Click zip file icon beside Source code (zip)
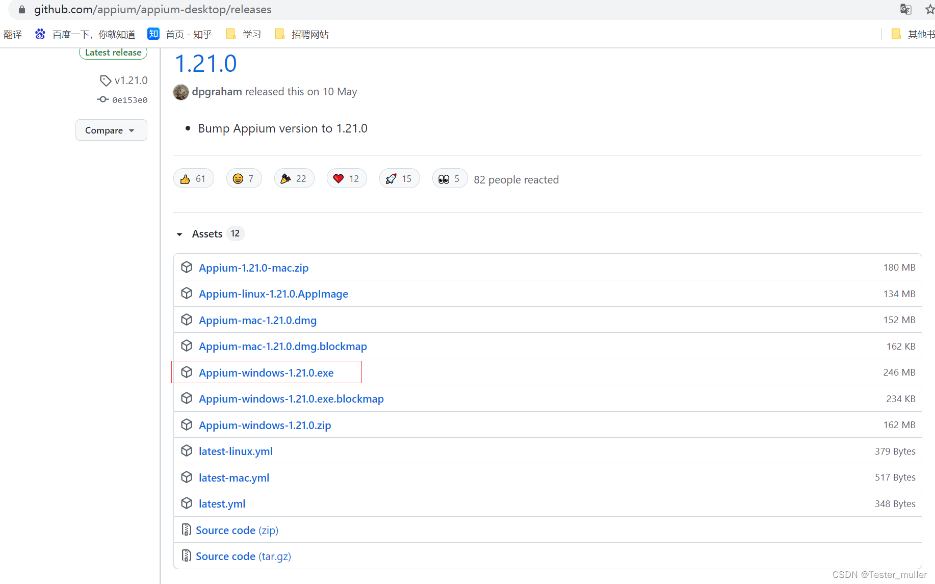Viewport: 935px width, 584px height. (x=187, y=529)
